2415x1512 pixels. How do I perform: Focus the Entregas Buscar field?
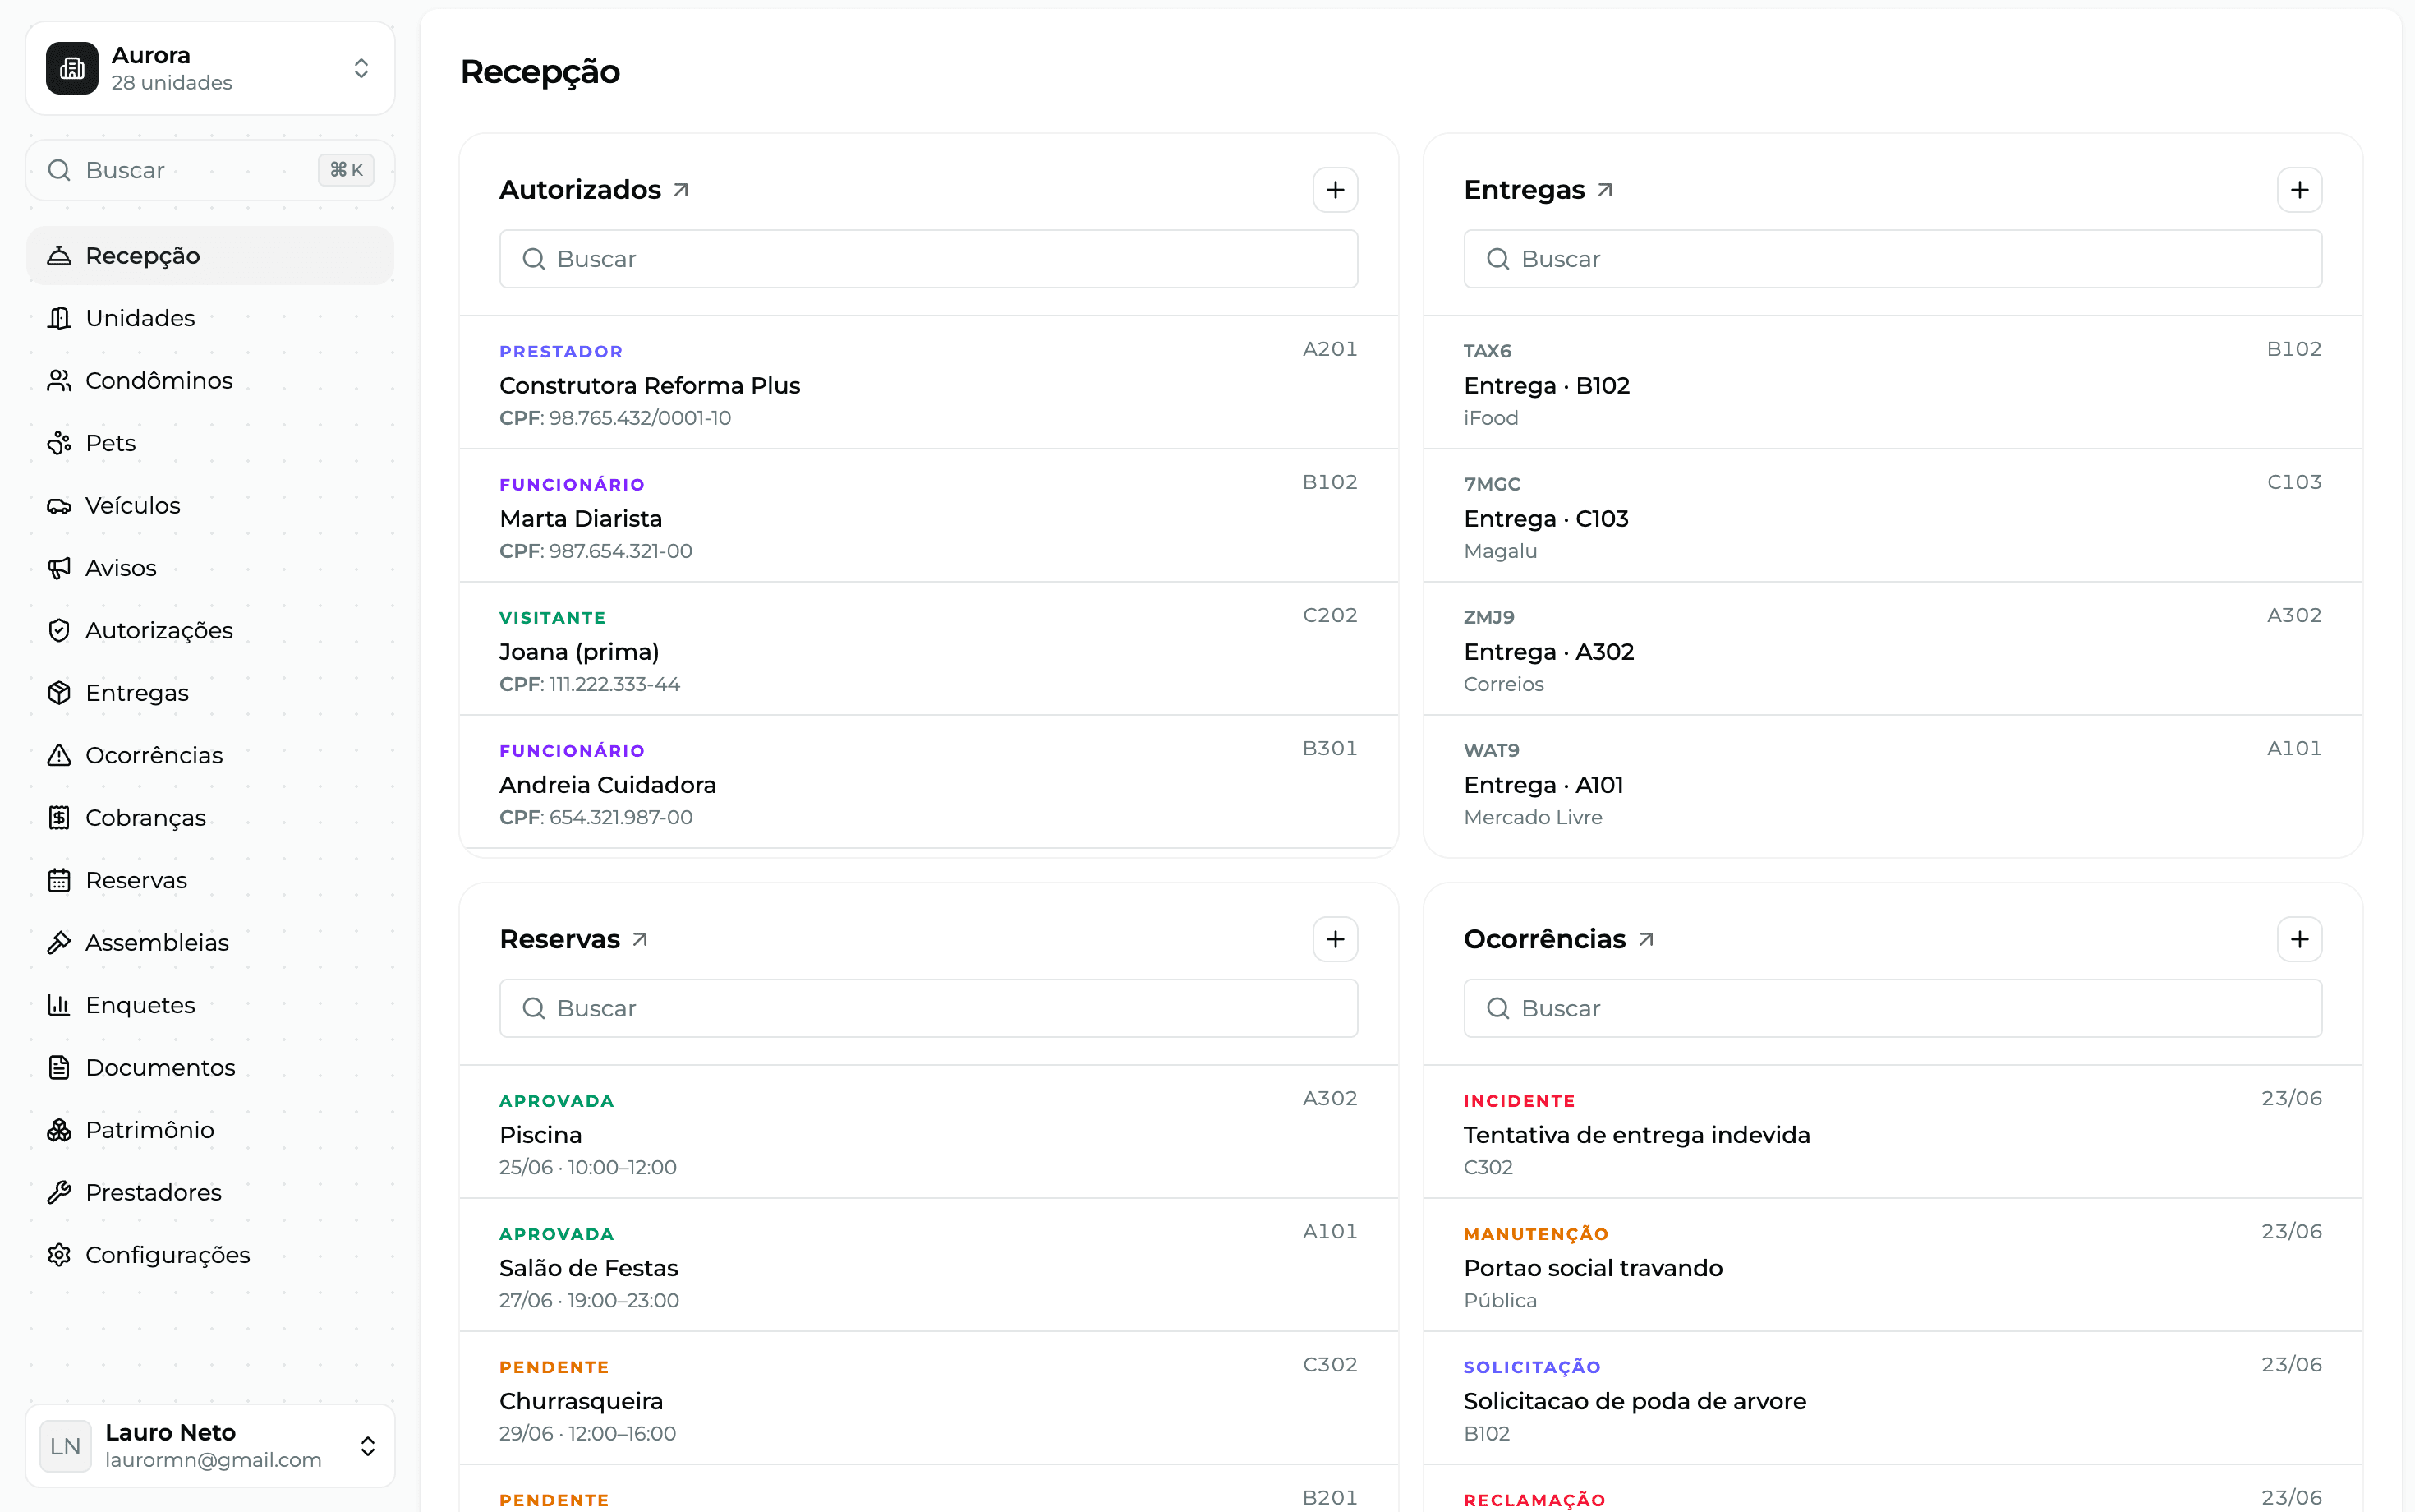tap(1893, 259)
